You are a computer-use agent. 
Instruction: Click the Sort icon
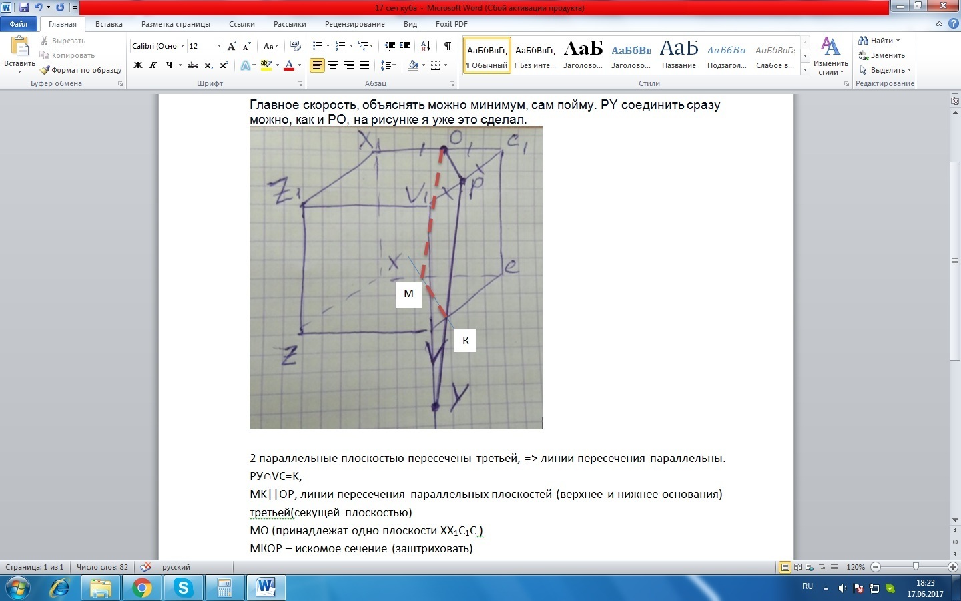pyautogui.click(x=426, y=46)
